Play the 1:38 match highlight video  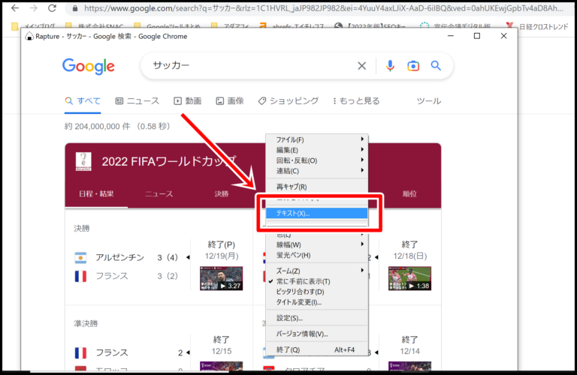[409, 278]
